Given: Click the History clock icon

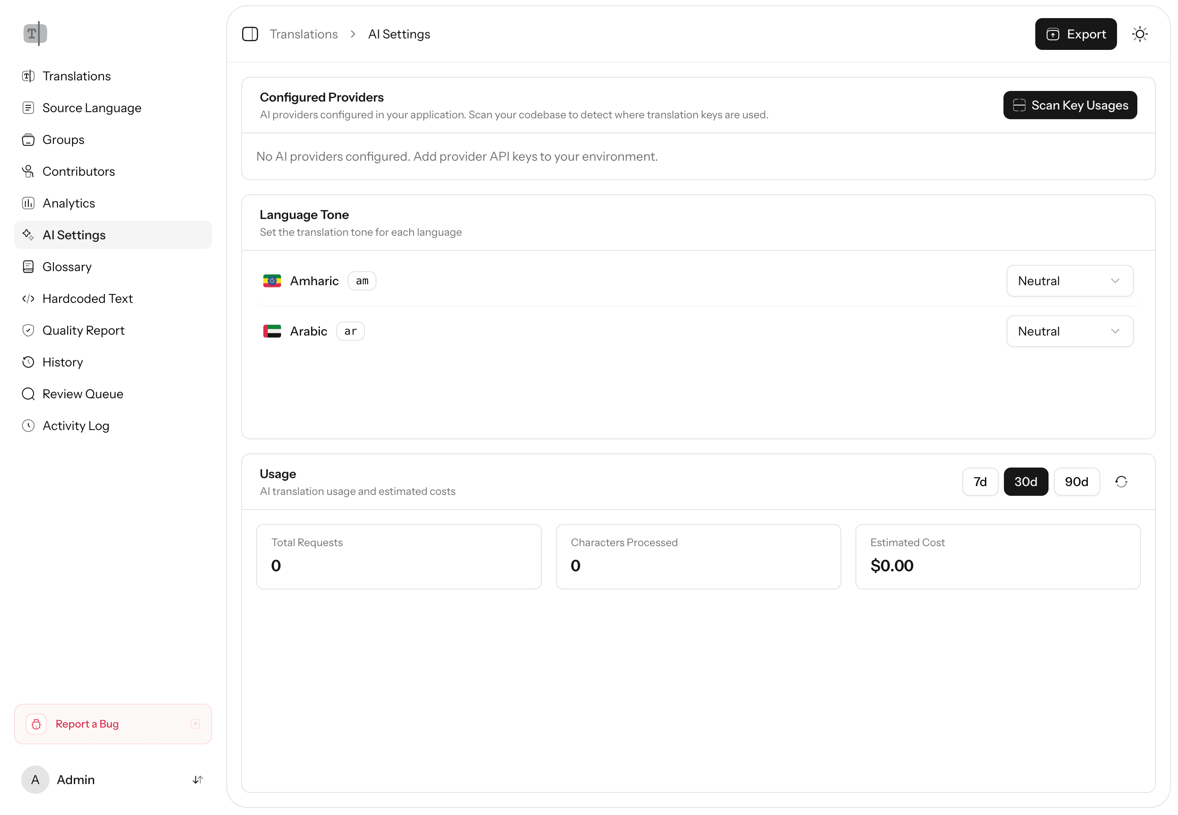Looking at the screenshot, I should click(28, 362).
